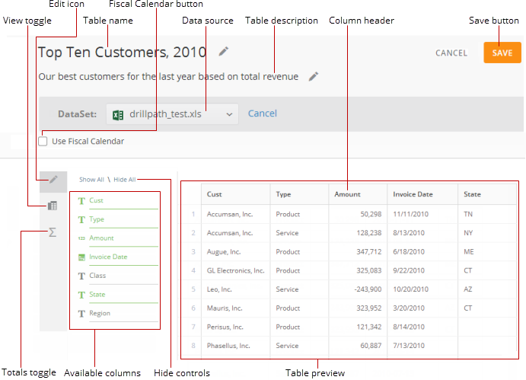Click the Show All link

pos(91,180)
